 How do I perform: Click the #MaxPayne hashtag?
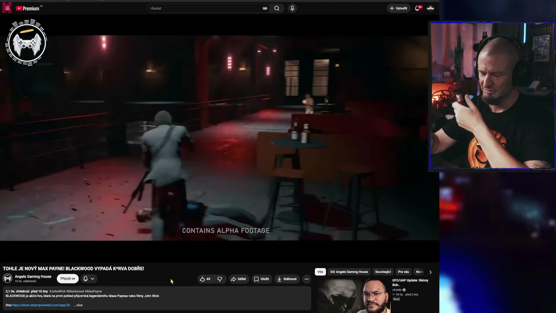point(93,291)
